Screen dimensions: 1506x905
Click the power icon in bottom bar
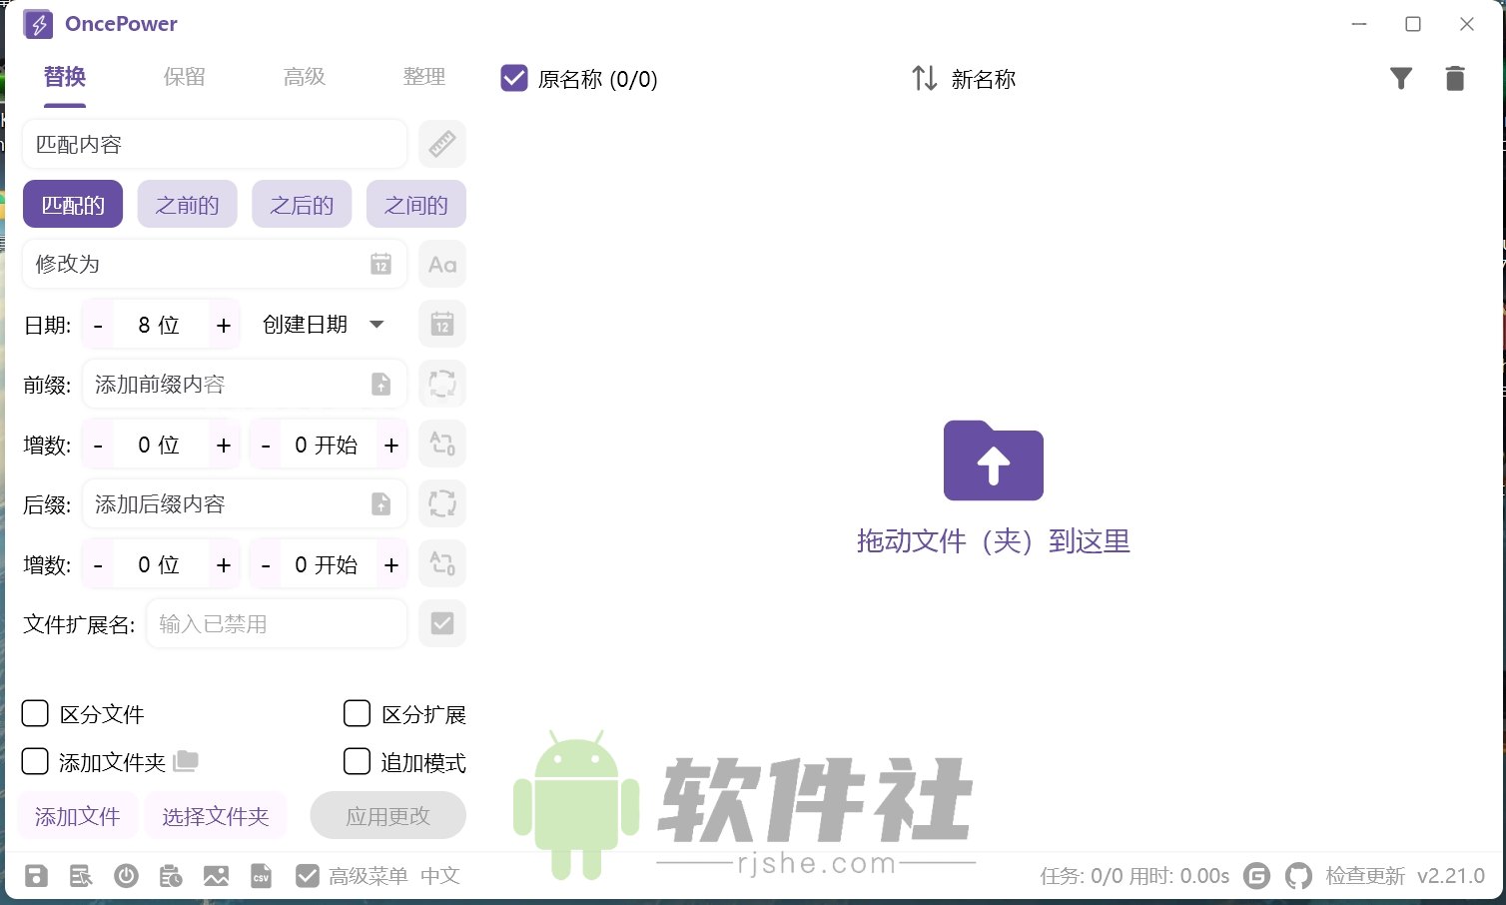coord(126,876)
